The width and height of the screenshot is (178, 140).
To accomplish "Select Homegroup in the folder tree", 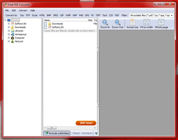I will click(20, 34).
